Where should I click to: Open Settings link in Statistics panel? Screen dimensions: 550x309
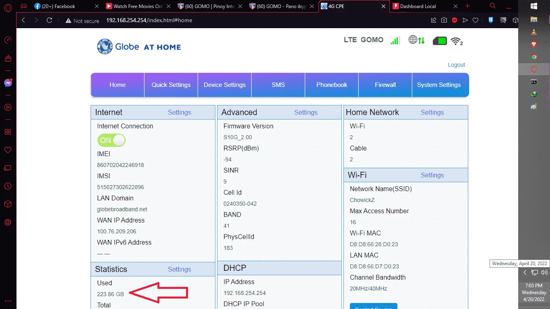click(x=180, y=270)
